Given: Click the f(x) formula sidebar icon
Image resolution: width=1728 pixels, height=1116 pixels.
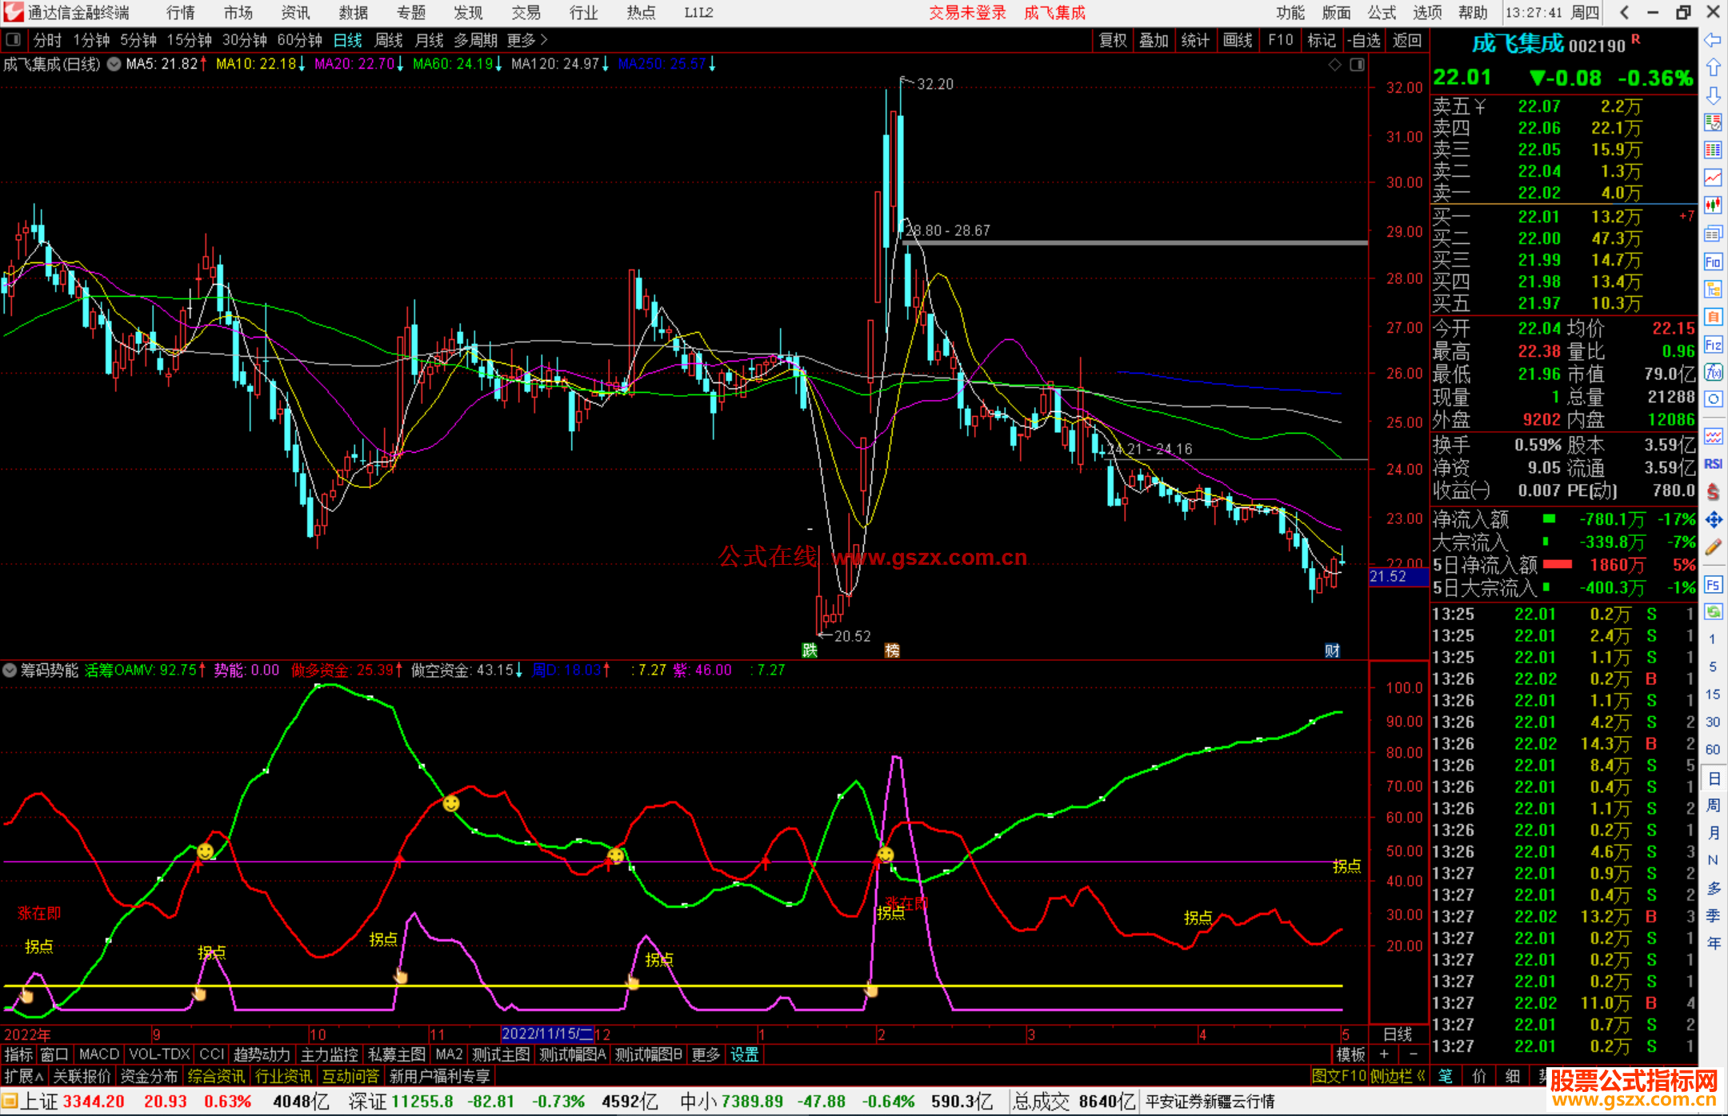Looking at the screenshot, I should [x=1713, y=372].
